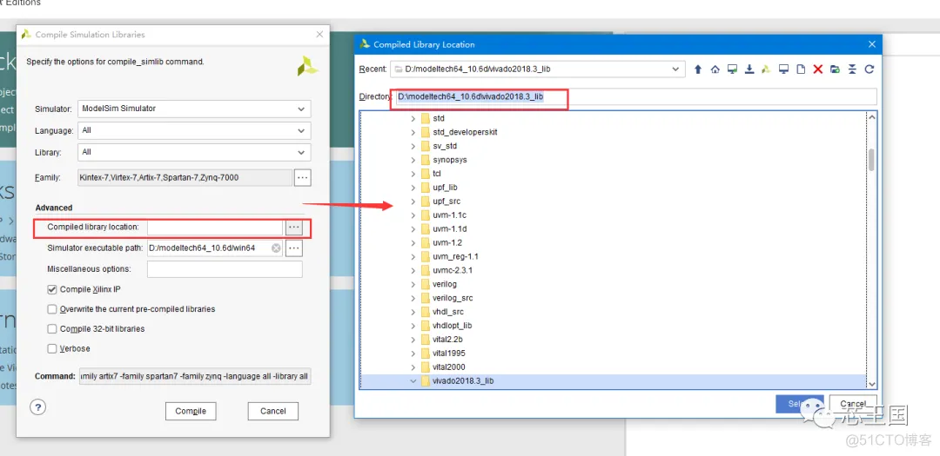Click the Family list field
Viewport: 940px width, 456px height.
coord(185,177)
